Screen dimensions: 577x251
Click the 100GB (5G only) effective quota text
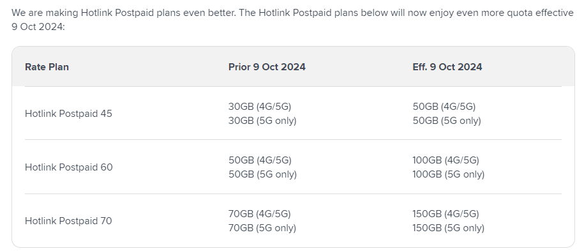449,174
